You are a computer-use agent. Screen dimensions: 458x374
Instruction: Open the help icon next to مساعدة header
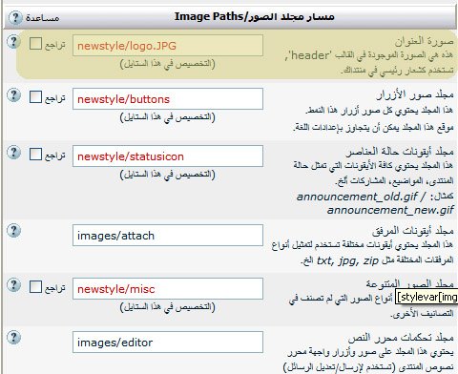click(x=15, y=17)
